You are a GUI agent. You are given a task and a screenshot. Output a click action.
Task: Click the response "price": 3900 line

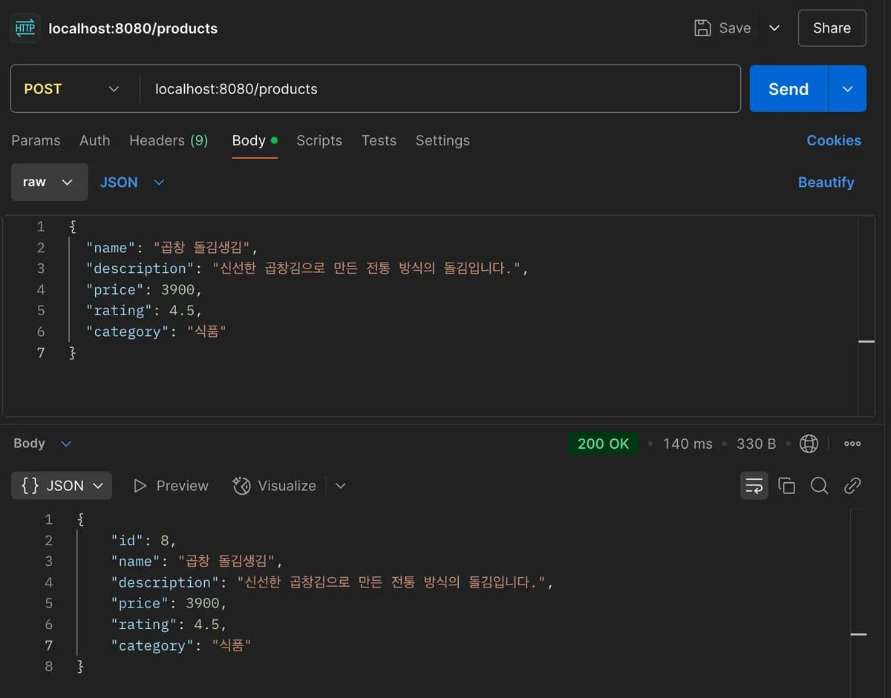click(x=169, y=603)
